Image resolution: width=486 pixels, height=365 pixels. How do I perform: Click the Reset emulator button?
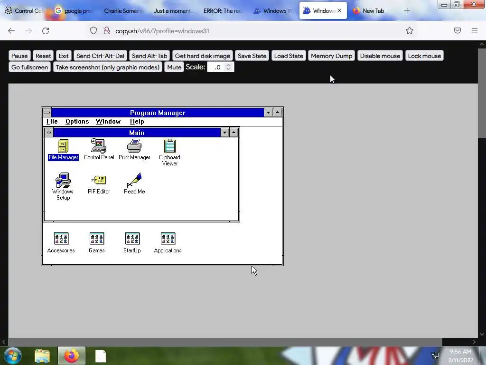[x=43, y=56]
